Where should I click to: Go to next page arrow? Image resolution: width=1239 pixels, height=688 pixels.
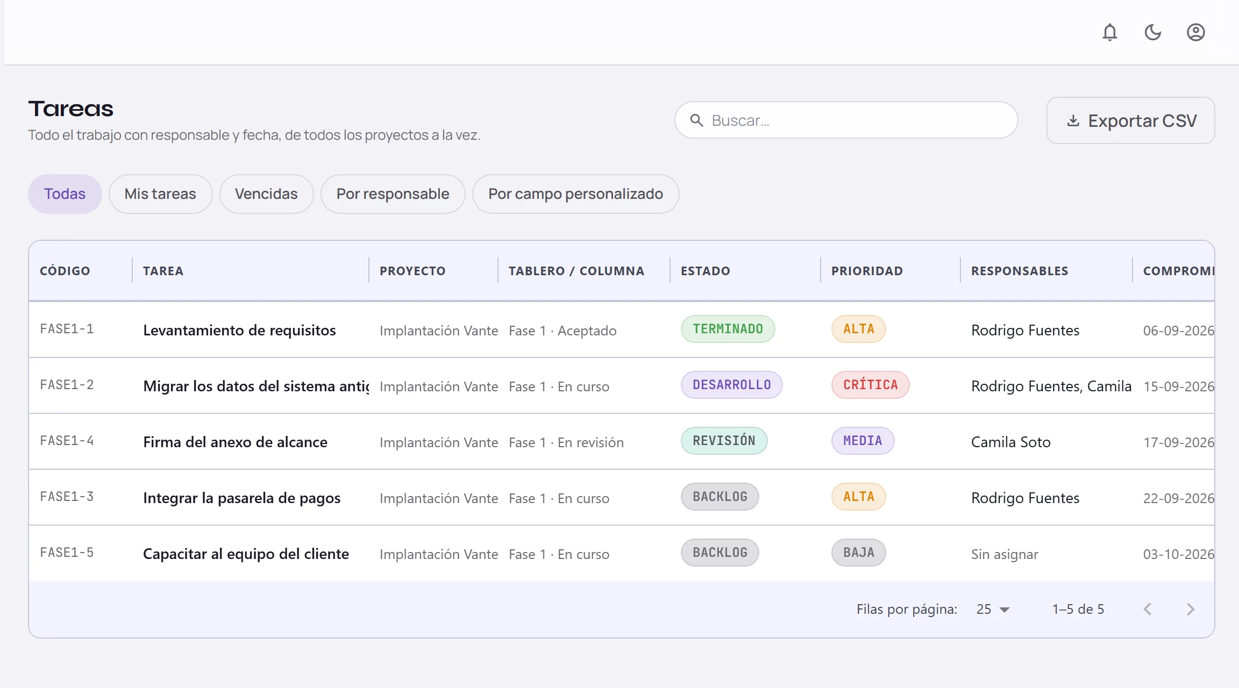click(1191, 609)
